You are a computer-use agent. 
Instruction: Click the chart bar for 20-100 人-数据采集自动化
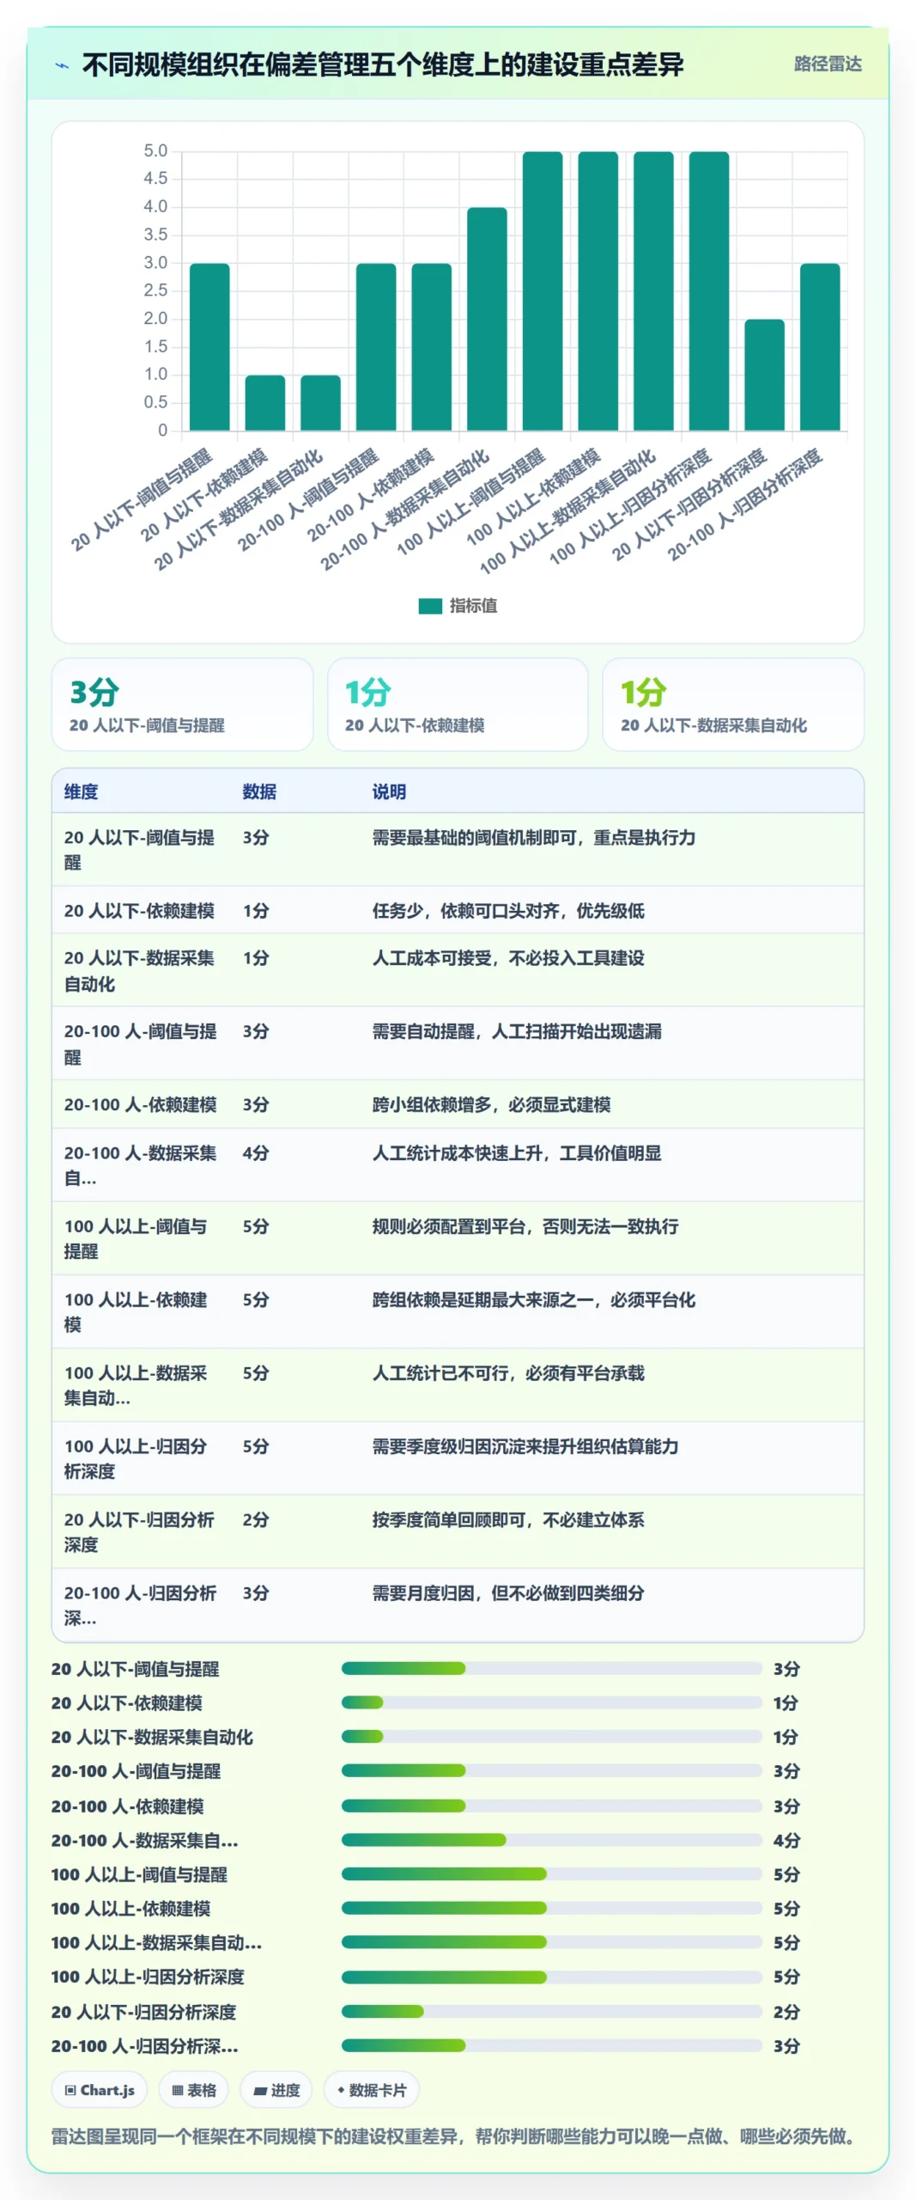point(487,319)
